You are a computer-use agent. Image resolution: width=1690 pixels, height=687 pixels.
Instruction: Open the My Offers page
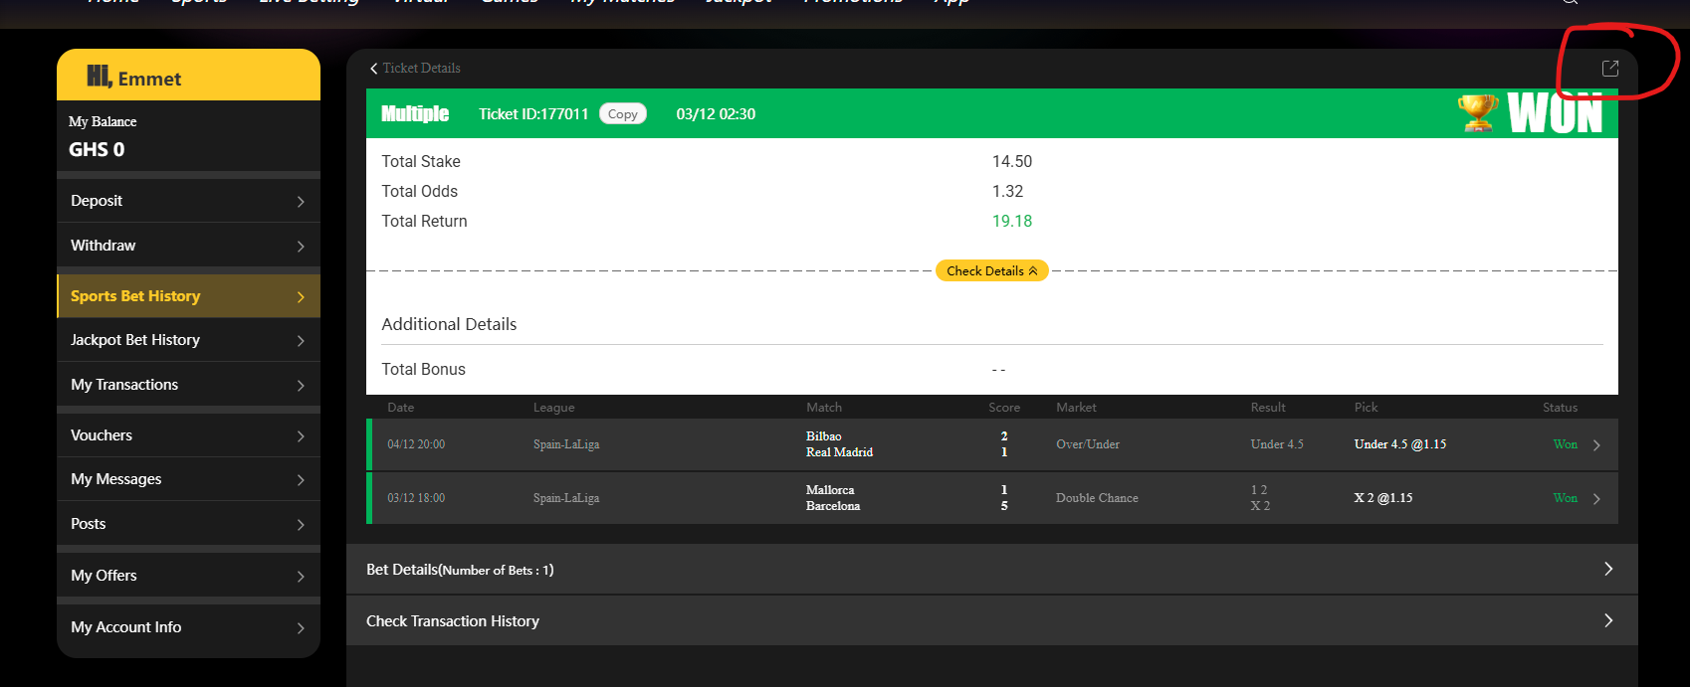(x=105, y=576)
